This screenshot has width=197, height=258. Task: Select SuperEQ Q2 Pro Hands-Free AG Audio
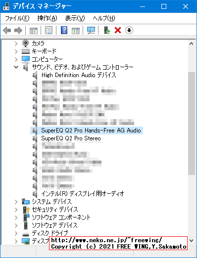click(91, 130)
